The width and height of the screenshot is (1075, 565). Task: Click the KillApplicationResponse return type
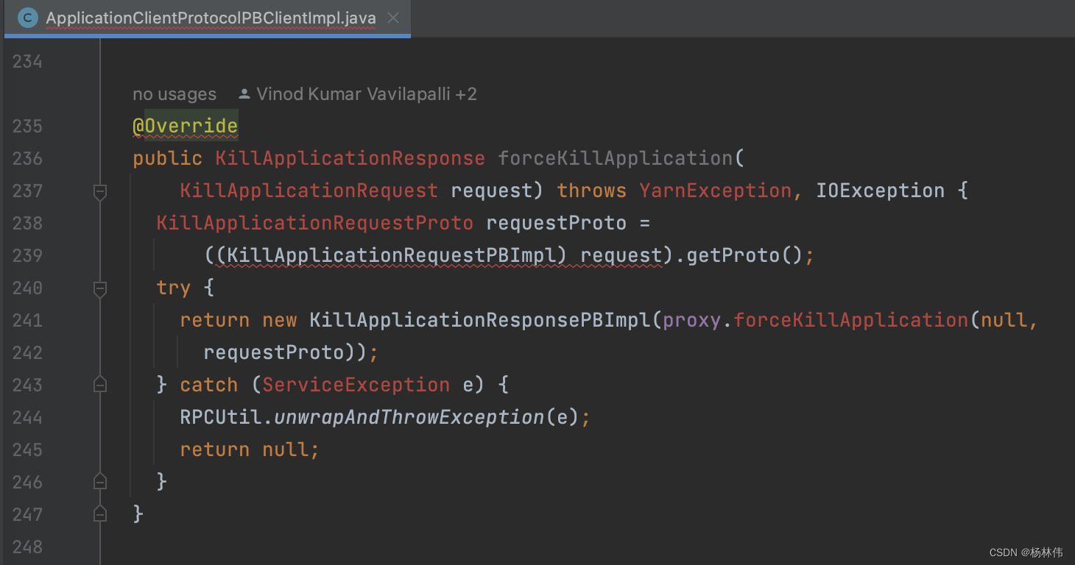click(x=350, y=158)
